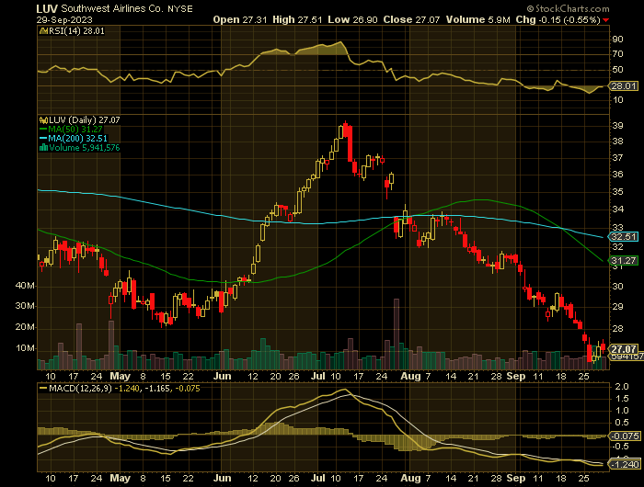Screen dimensions: 644x487
Task: Click the green 31.27 price tag on right axis
Action: [625, 262]
